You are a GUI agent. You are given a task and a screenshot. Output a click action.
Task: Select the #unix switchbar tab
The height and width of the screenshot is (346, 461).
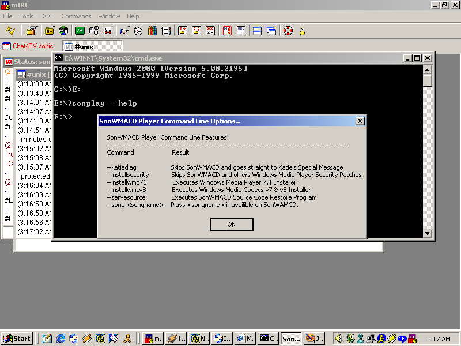tap(92, 46)
